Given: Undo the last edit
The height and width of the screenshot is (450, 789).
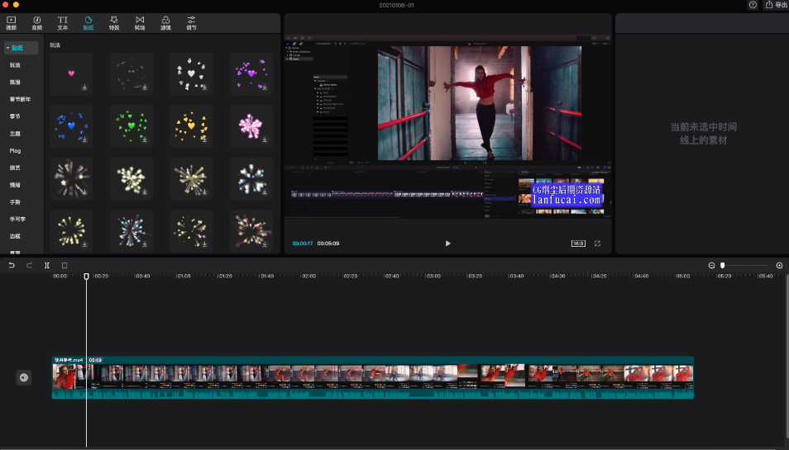Looking at the screenshot, I should (x=12, y=265).
